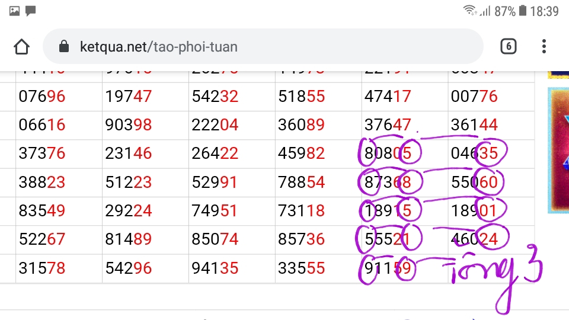Select table cell 45982
Image resolution: width=569 pixels, height=320 pixels.
point(318,154)
